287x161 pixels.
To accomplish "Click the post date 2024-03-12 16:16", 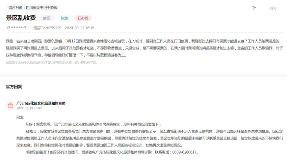I will [79, 28].
